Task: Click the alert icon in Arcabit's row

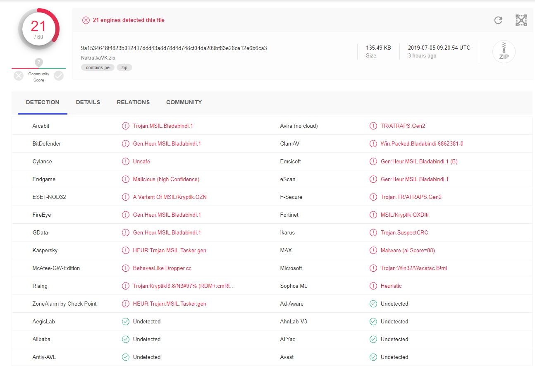Action: tap(126, 126)
